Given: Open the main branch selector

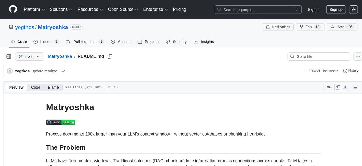Looking at the screenshot, I should tap(29, 56).
